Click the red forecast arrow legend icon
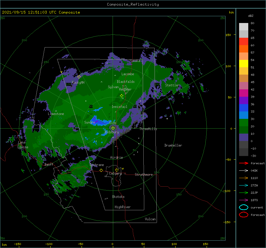The image size is (266, 248). (x=244, y=163)
